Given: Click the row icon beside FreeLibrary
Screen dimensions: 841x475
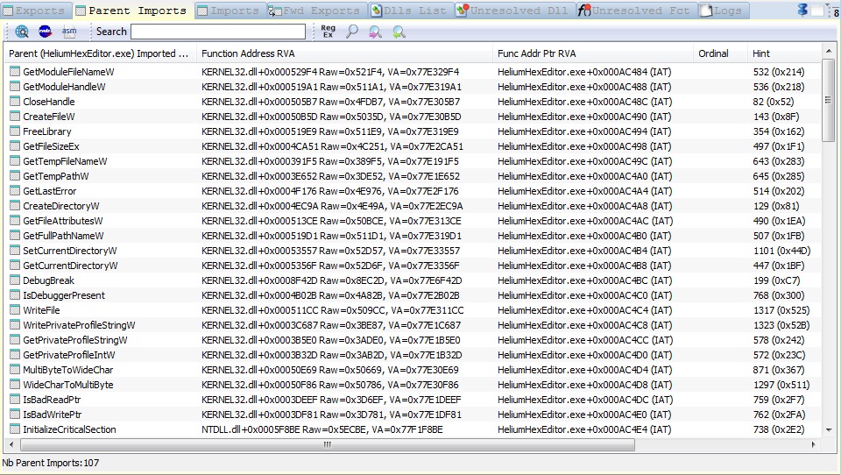Looking at the screenshot, I should tap(15, 131).
